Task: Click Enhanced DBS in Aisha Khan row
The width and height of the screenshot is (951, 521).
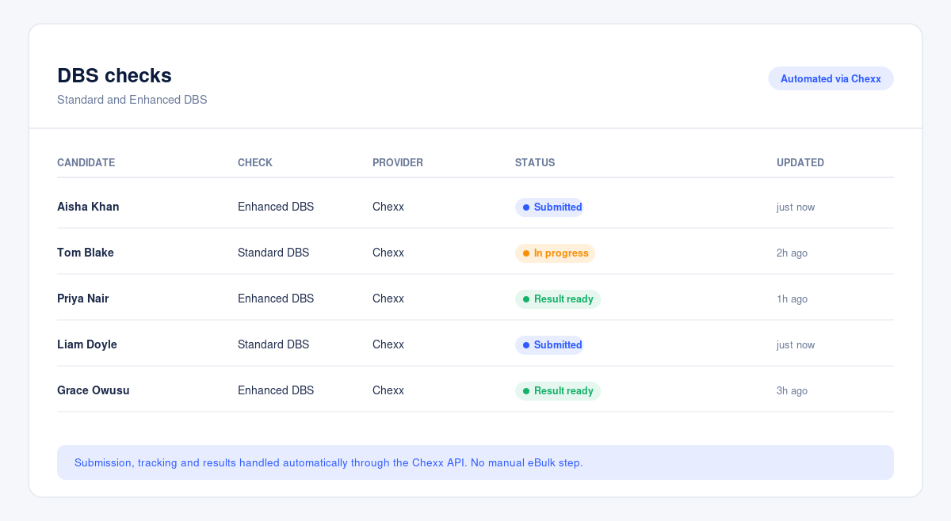Action: pos(276,207)
